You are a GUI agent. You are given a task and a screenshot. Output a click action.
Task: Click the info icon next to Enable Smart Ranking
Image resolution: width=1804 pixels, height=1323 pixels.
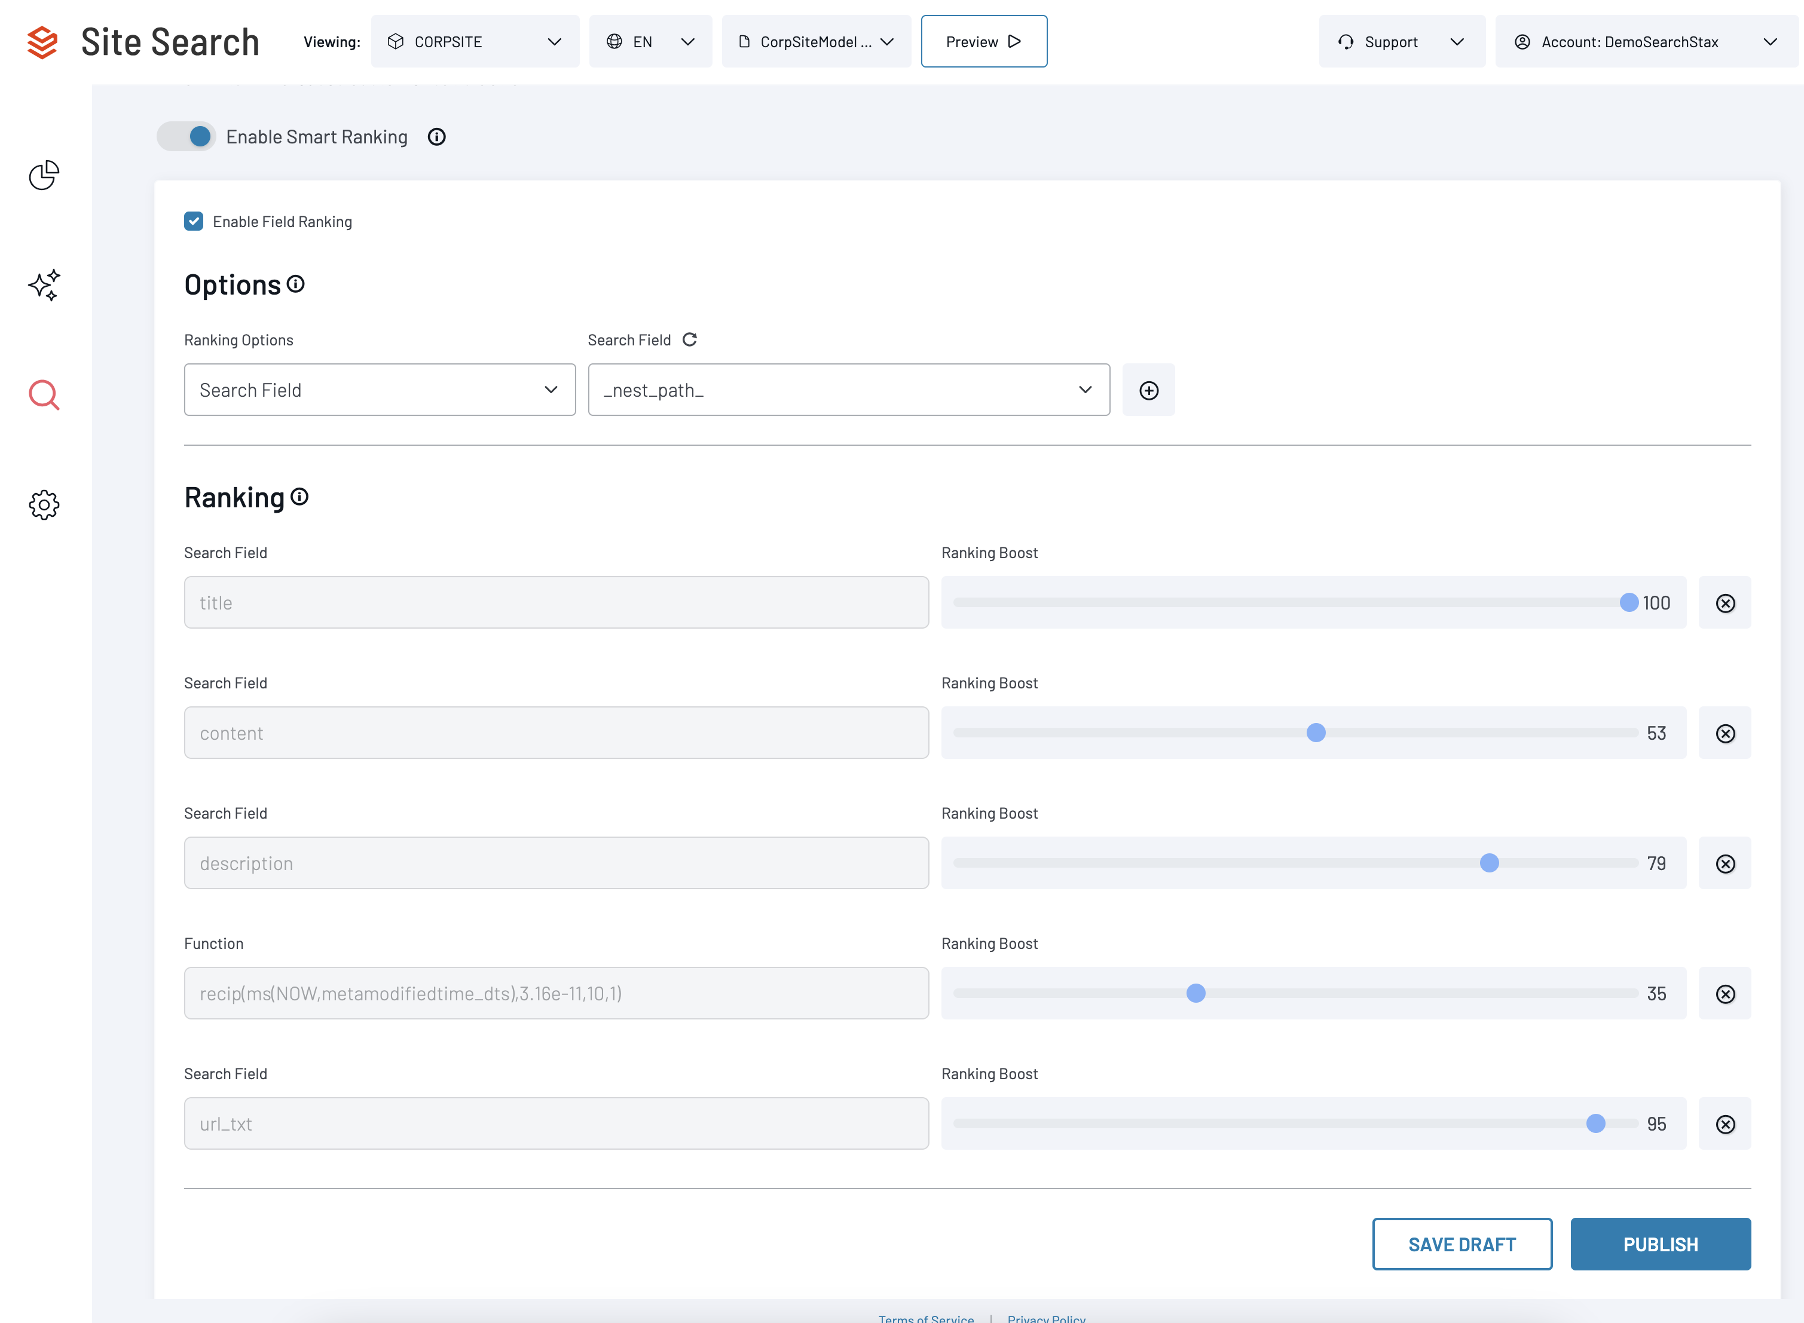pyautogui.click(x=436, y=137)
